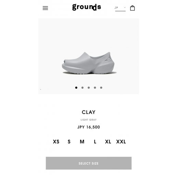Click the gray CLAY shoe image

click(x=88, y=63)
